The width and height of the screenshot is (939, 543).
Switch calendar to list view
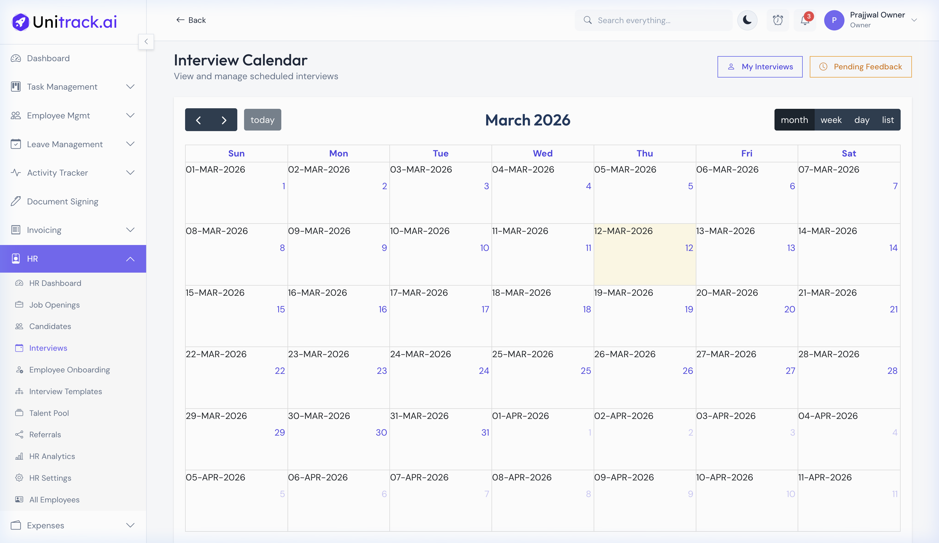[x=888, y=120]
